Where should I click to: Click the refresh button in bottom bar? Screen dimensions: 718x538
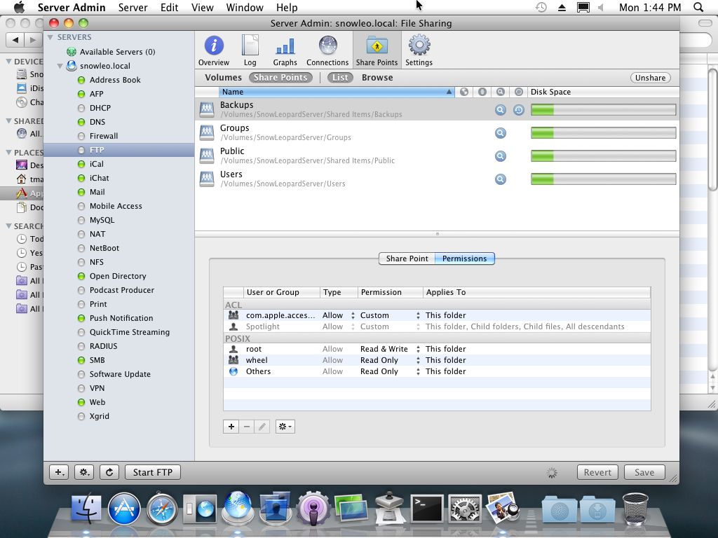109,472
